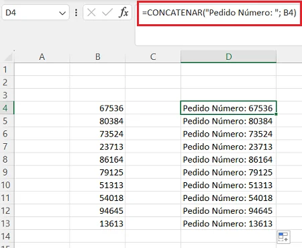Open Insert Function fx icon
Screen dimensions: 302x248
pyautogui.click(x=123, y=12)
